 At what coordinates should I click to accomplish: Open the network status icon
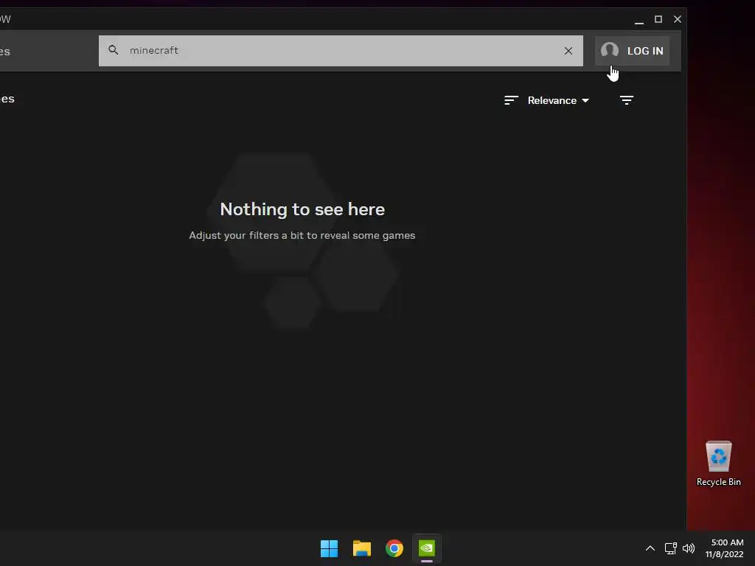pos(670,548)
